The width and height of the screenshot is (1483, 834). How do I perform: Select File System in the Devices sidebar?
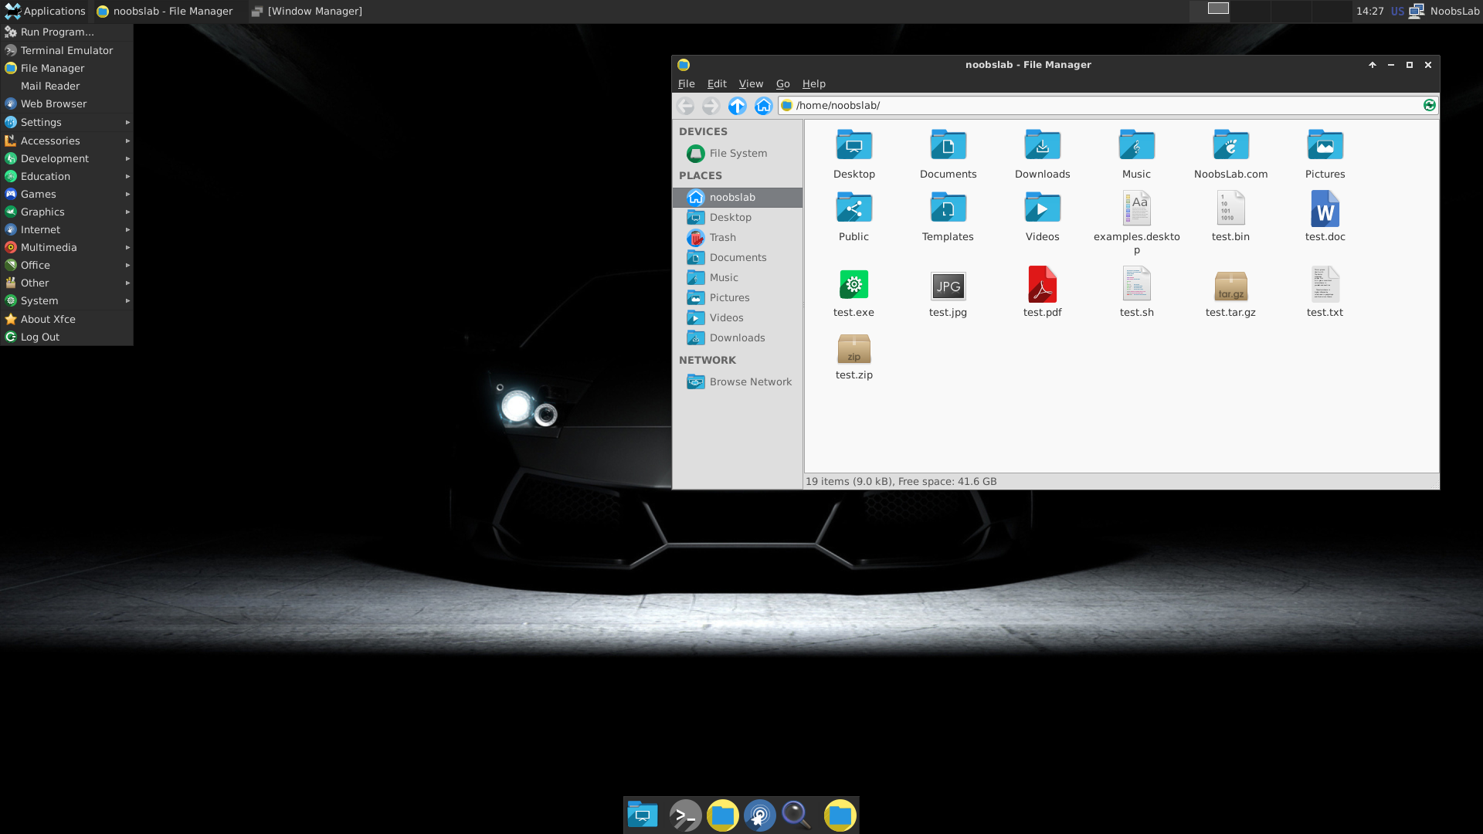point(737,153)
